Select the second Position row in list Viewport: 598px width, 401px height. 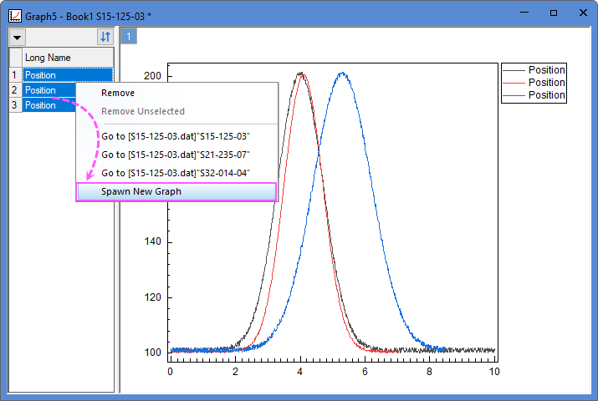(x=49, y=90)
